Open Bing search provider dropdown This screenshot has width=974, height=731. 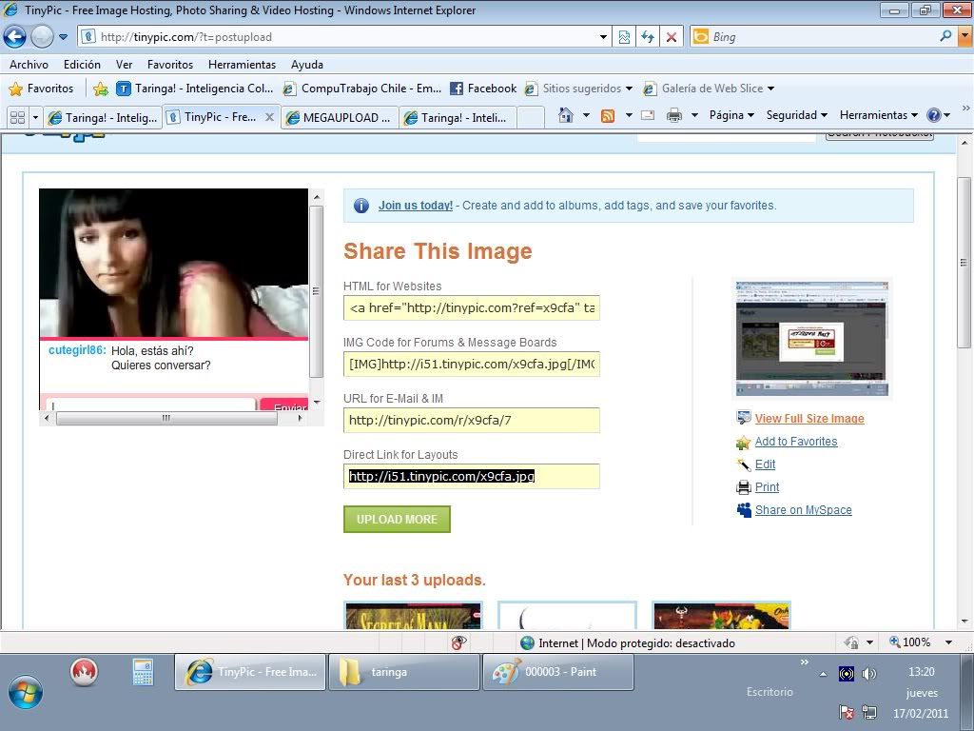(964, 37)
